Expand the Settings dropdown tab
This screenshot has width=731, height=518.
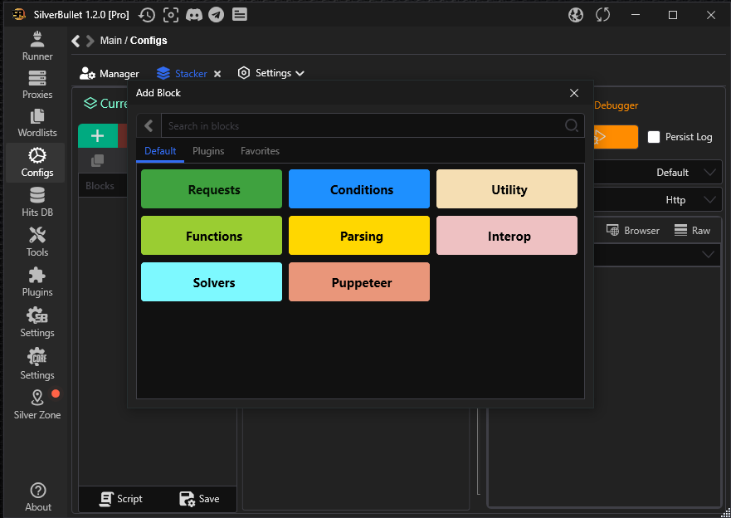tap(270, 73)
